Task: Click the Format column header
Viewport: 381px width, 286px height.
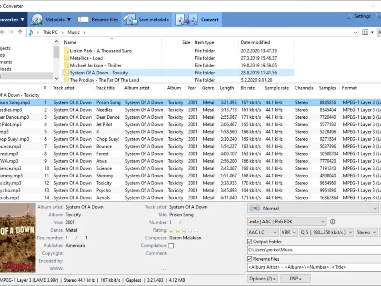Action: coord(350,88)
